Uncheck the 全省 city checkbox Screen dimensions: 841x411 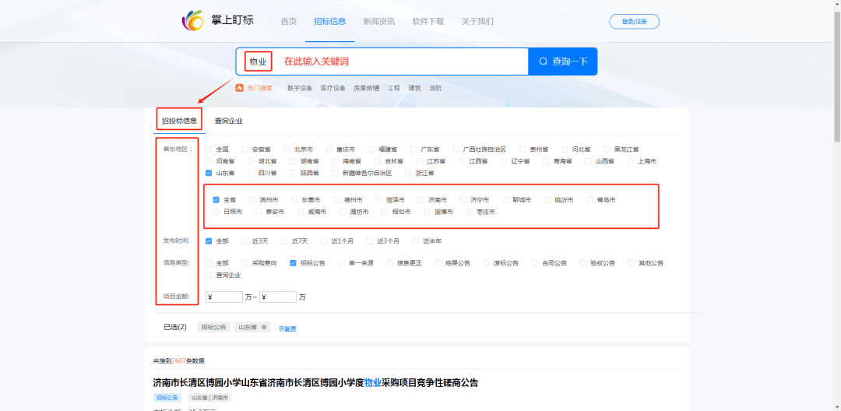[x=216, y=200]
